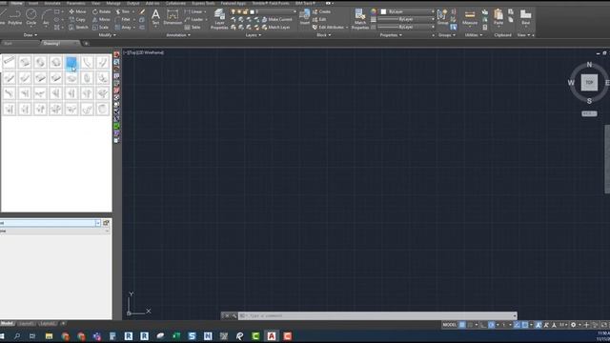Image resolution: width=610 pixels, height=343 pixels.
Task: Select the Arc draw tool
Action: [46, 17]
